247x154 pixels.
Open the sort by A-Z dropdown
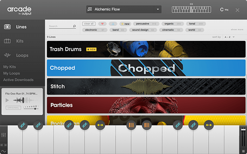click(229, 37)
